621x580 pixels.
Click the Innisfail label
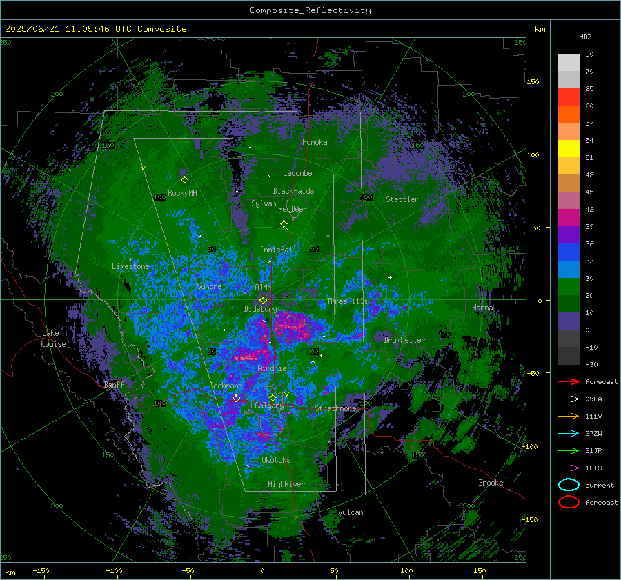click(278, 250)
